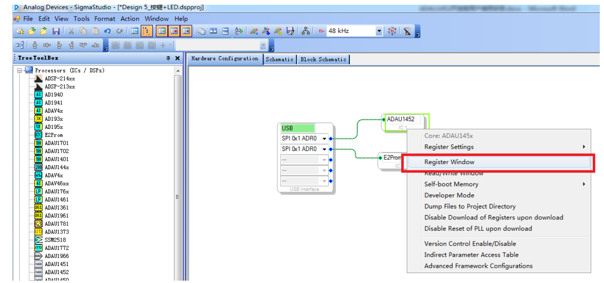Select ADSP-214xx in the tree
604x283 pixels.
[60, 78]
